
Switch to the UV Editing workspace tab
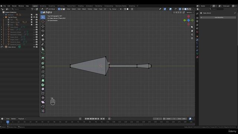[61, 6]
